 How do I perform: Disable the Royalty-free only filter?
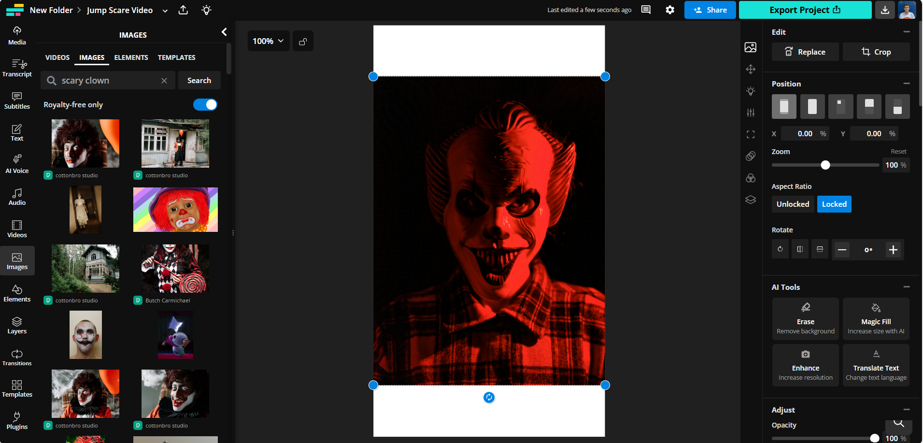[205, 104]
